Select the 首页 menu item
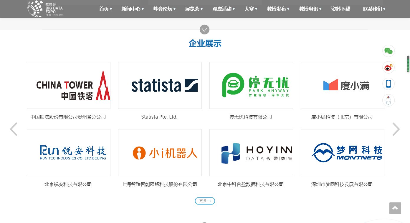 (105, 9)
